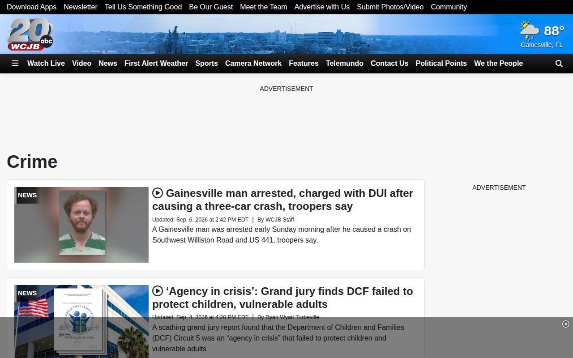Image resolution: width=573 pixels, height=358 pixels.
Task: Select Features in the nav bar
Action: pos(304,64)
